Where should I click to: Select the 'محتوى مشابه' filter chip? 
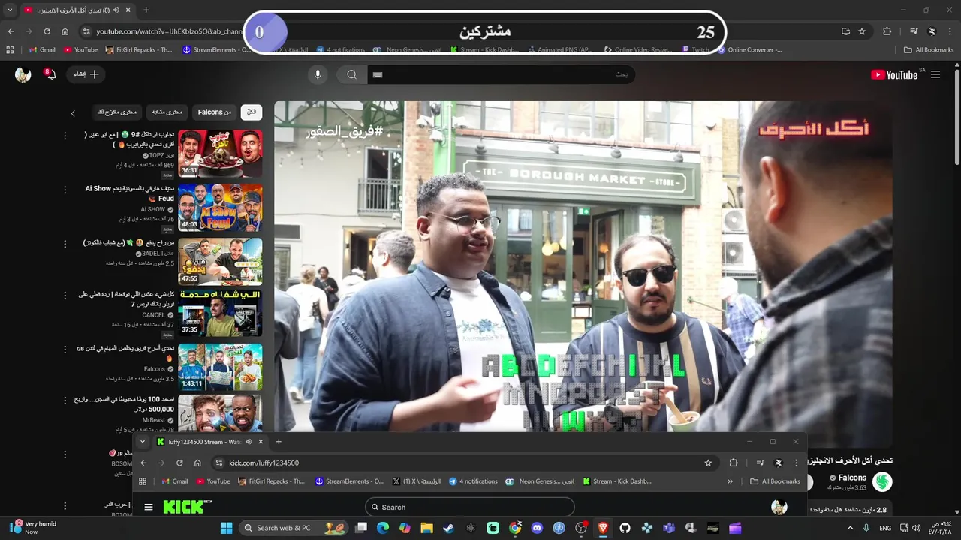click(167, 112)
